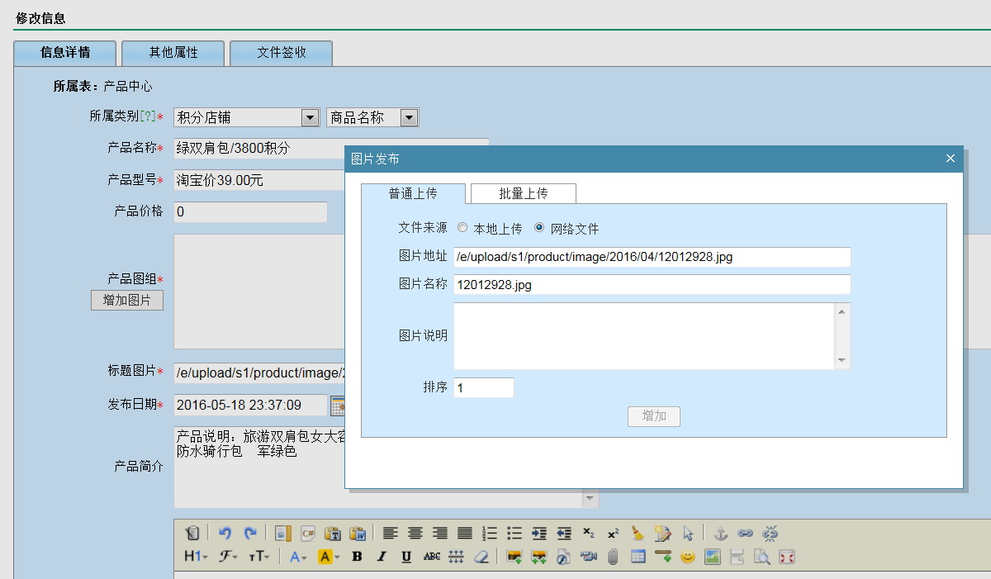
Task: Switch to the 批量上传 tab
Action: [x=523, y=193]
